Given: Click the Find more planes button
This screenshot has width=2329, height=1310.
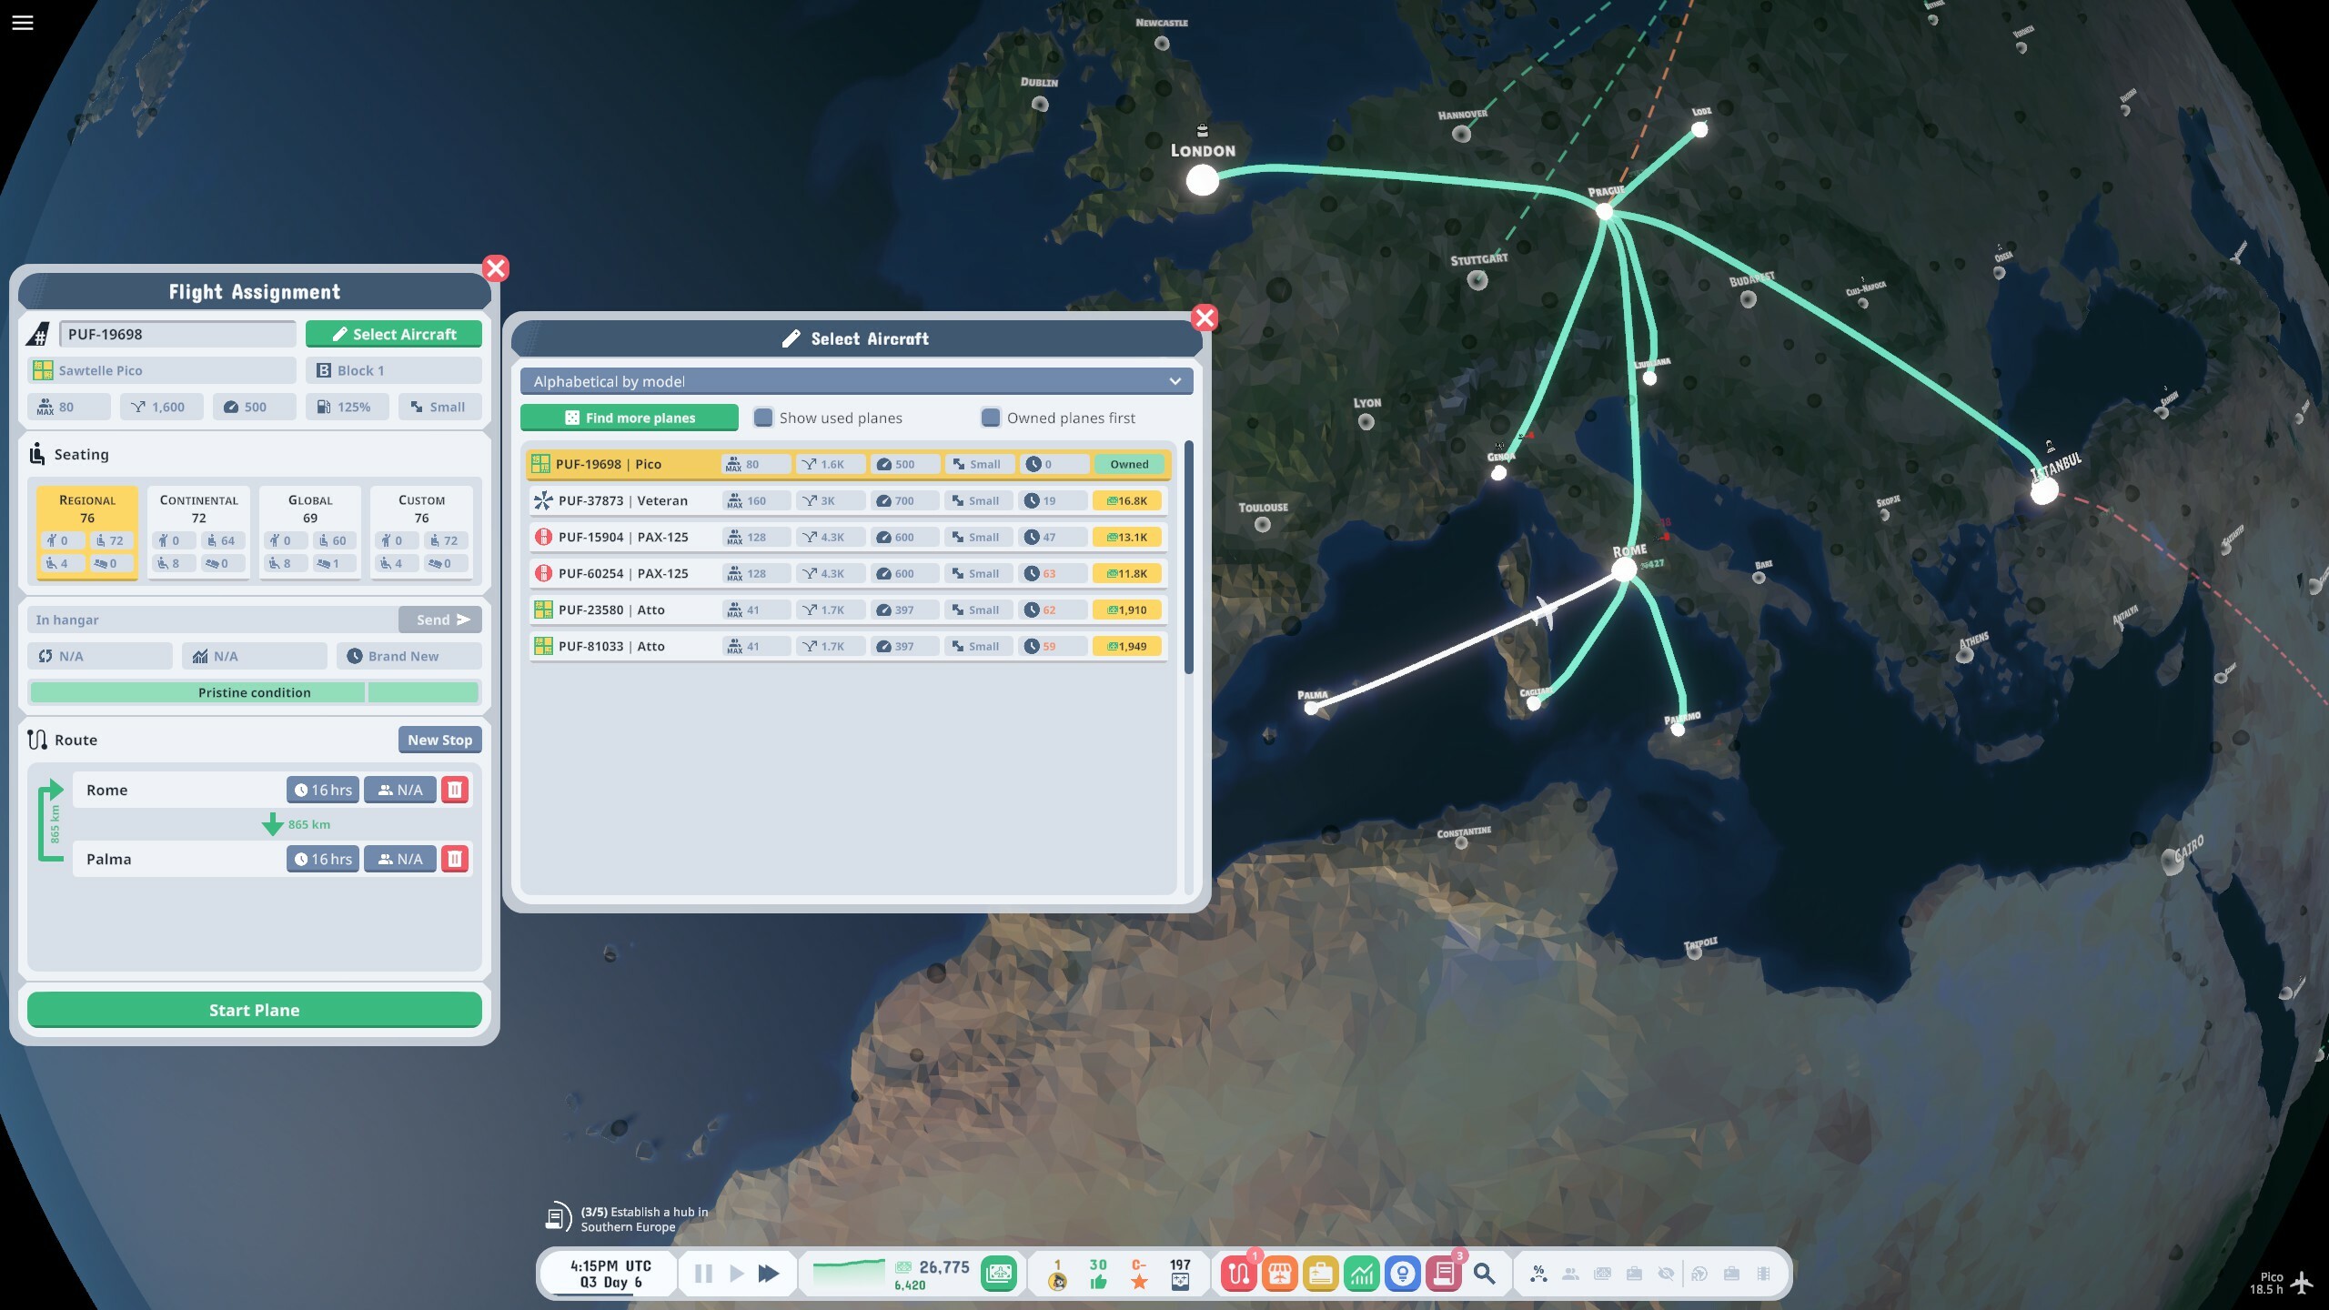Looking at the screenshot, I should pos(630,418).
